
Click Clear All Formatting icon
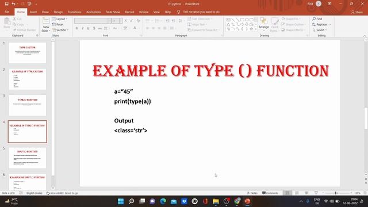[139, 21]
